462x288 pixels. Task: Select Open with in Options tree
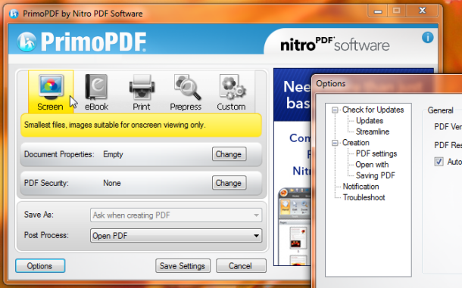point(372,165)
